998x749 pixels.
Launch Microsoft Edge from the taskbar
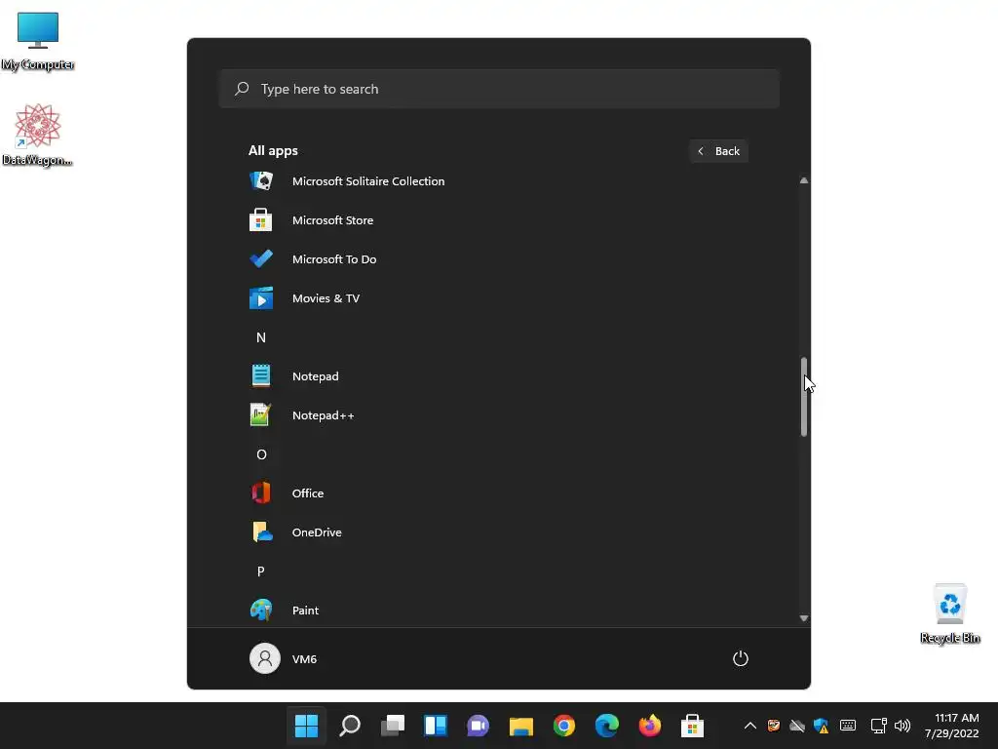(606, 726)
